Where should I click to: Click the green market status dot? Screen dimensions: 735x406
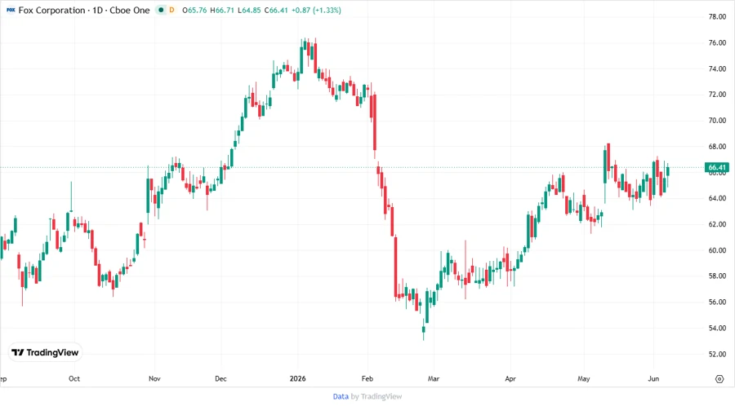161,10
